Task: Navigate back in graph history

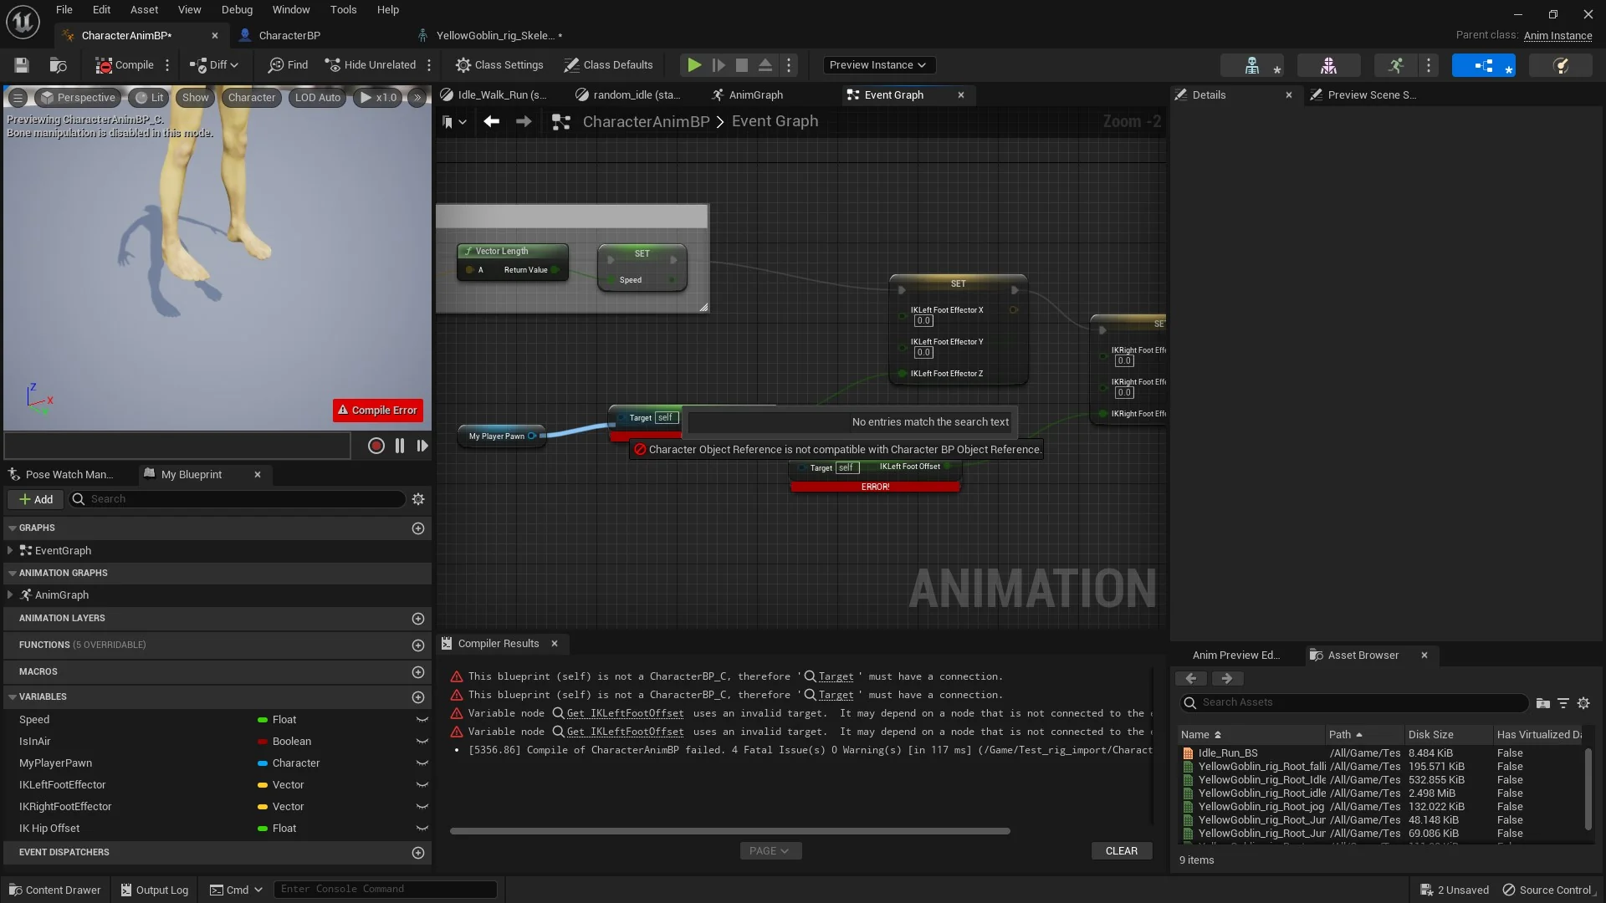Action: tap(492, 122)
